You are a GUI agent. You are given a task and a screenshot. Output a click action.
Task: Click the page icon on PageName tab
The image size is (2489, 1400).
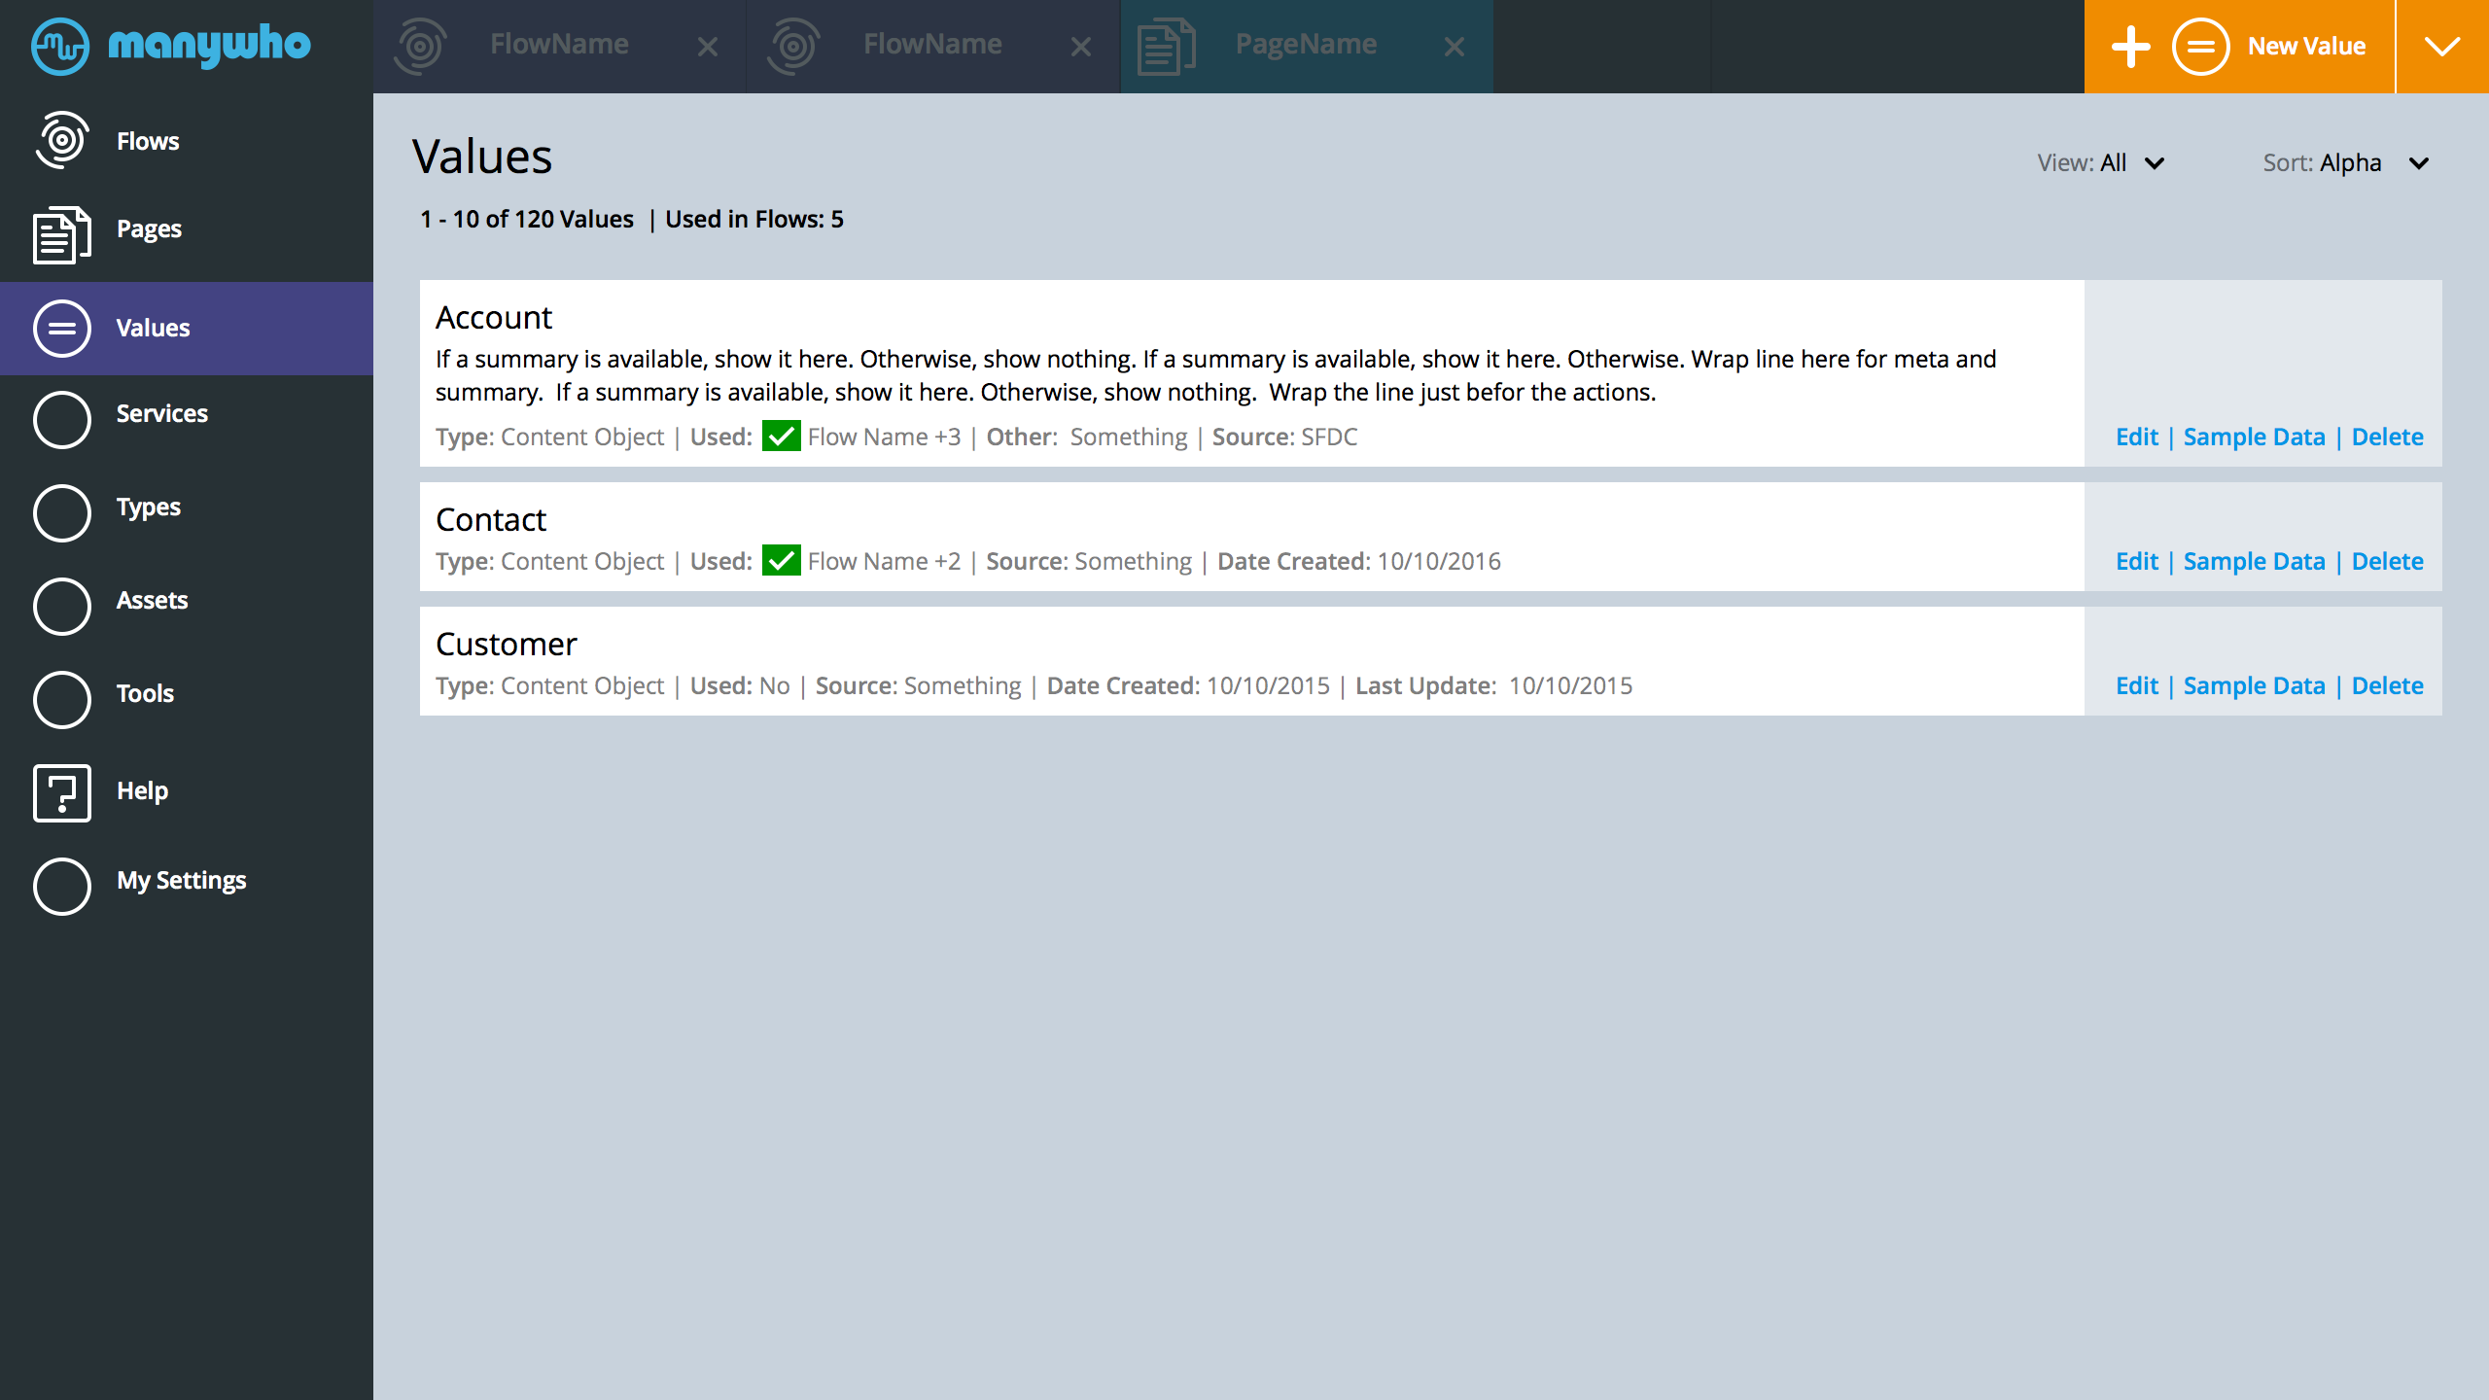(1166, 47)
